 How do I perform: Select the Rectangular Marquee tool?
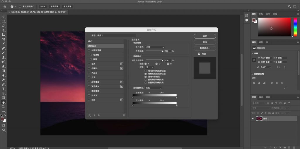pos(3,21)
